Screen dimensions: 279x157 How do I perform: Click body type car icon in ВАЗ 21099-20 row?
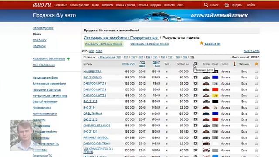(x=206, y=78)
